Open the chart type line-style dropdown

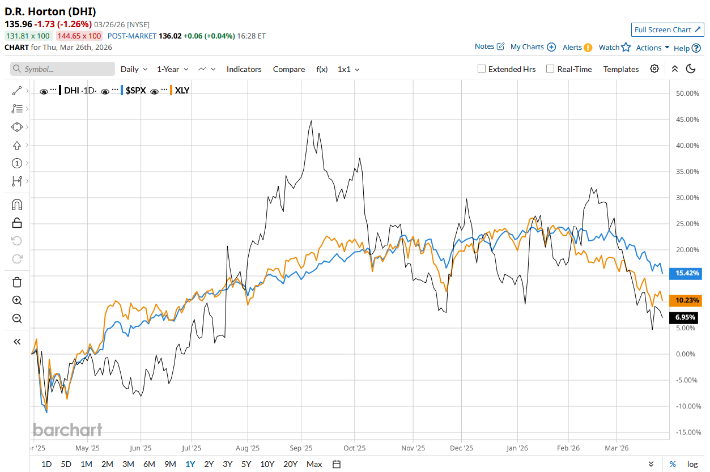coord(207,69)
